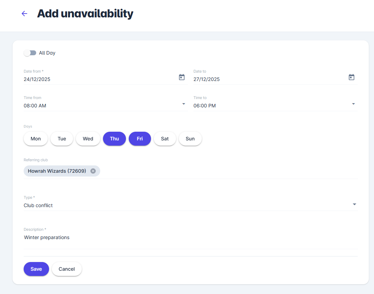The height and width of the screenshot is (294, 374).
Task: Click the back arrow icon
Action: (x=24, y=14)
